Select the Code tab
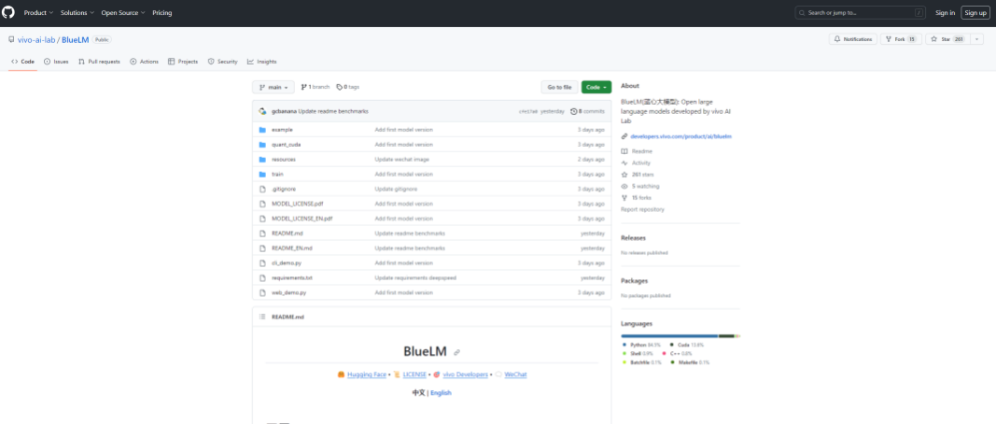Screen dimensions: 996x424 pos(22,62)
